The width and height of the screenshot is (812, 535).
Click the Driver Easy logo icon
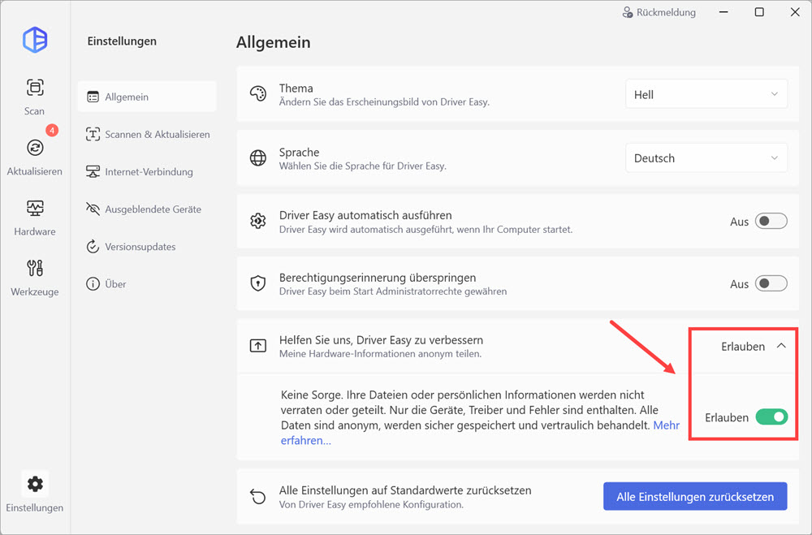point(35,39)
